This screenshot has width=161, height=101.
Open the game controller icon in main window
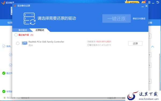[144, 2]
